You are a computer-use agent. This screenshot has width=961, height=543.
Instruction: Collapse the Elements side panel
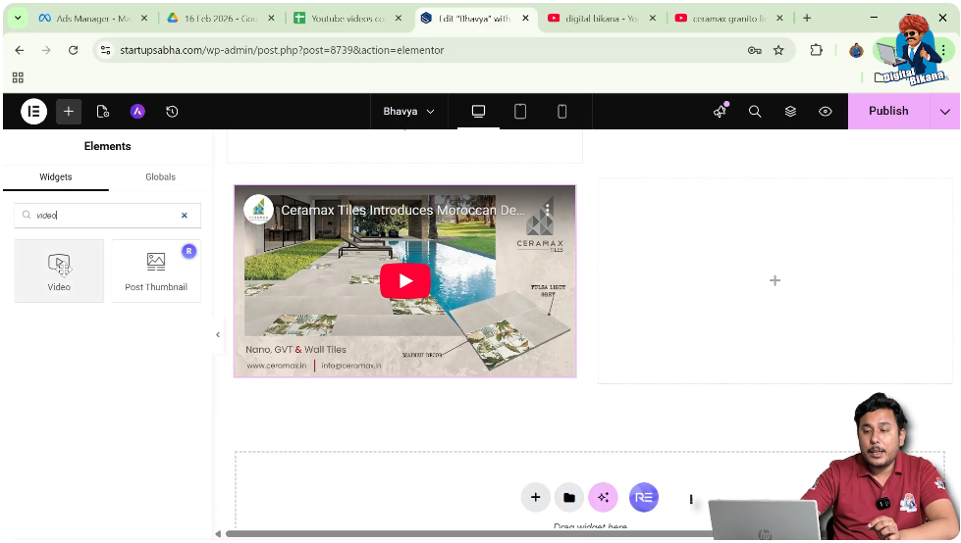[218, 335]
